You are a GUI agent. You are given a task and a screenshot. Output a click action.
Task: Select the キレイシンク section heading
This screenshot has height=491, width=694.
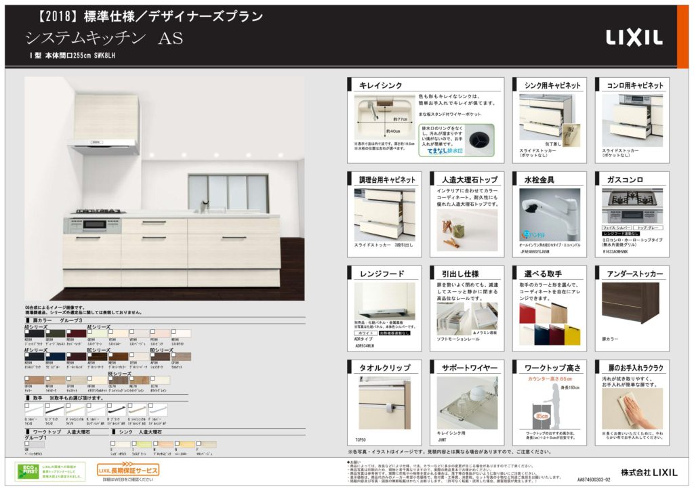[x=380, y=85]
